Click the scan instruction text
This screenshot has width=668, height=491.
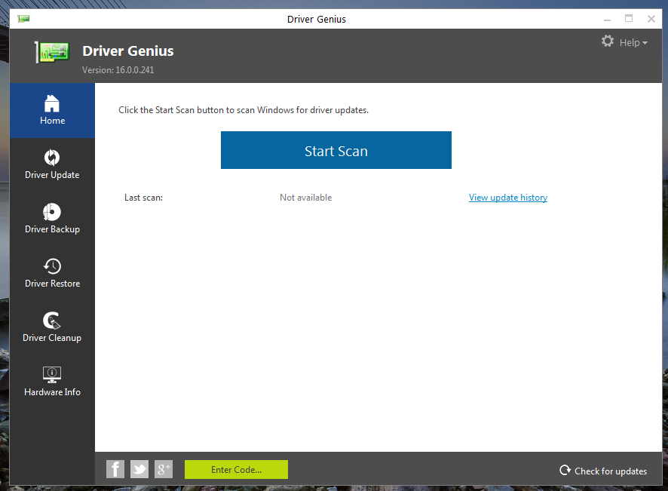(244, 110)
